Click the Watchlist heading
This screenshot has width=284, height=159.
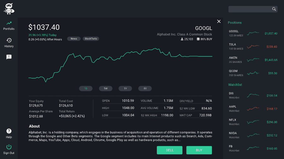pos(235,85)
